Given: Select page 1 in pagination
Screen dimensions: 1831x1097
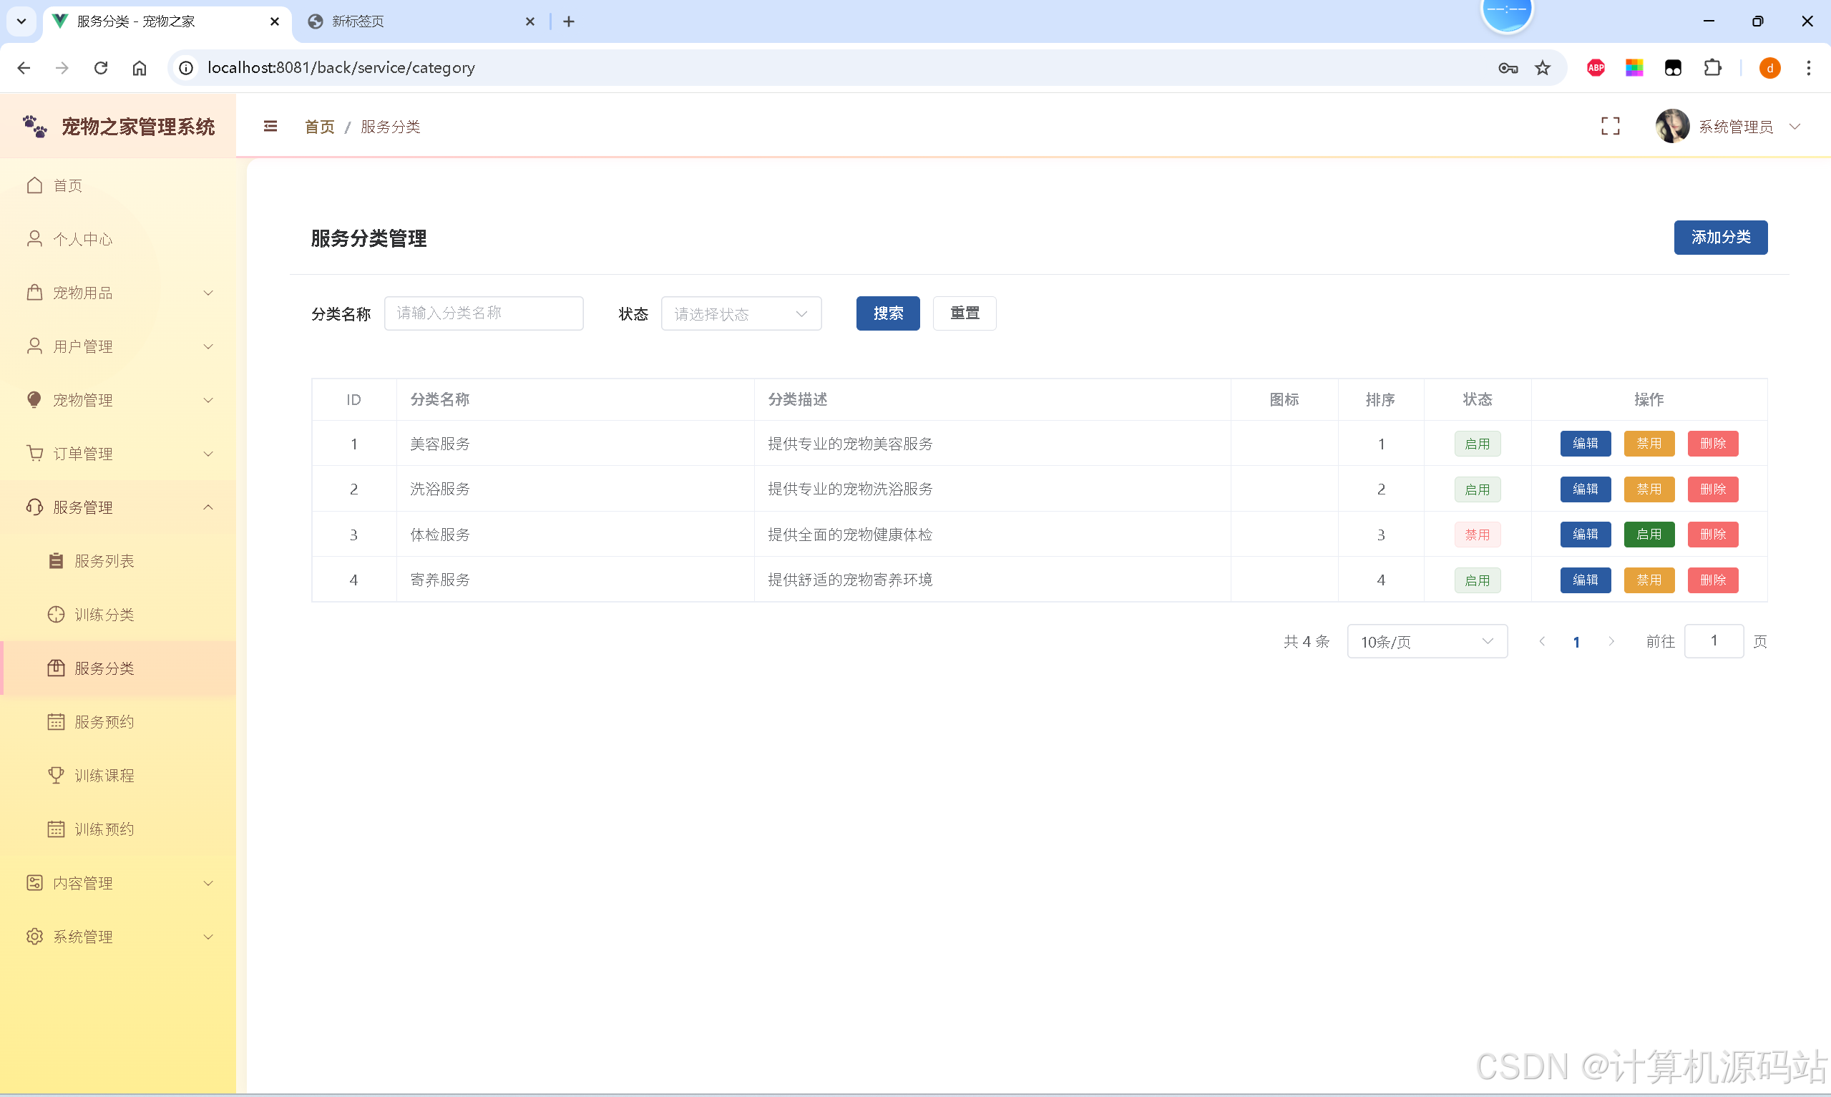Looking at the screenshot, I should pos(1576,642).
